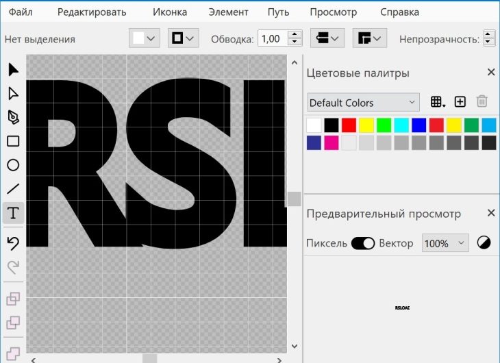Open the Элемент menu
This screenshot has width=500, height=363.
(x=228, y=12)
